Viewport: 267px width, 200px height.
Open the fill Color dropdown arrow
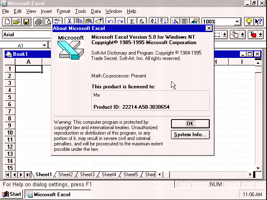click(242, 35)
